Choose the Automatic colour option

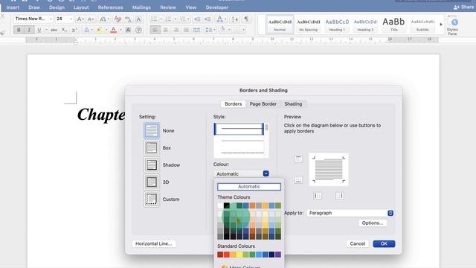click(249, 187)
